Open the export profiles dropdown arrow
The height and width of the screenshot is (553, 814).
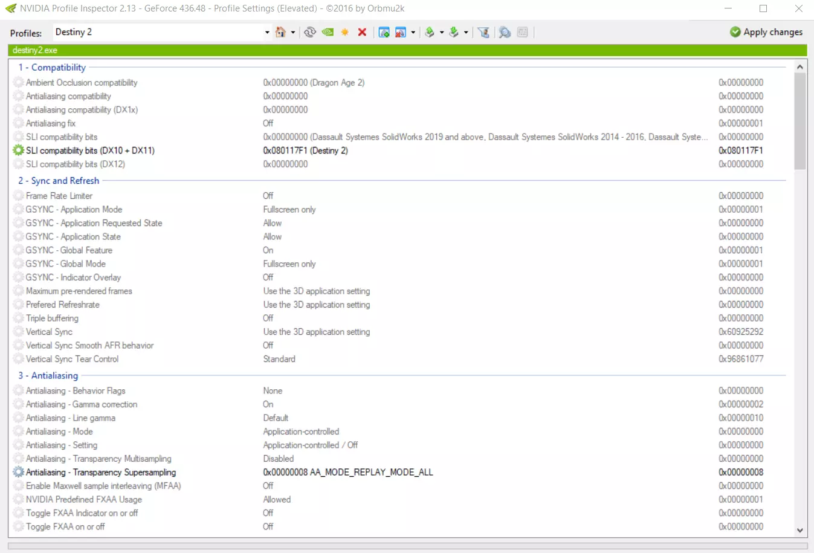point(442,33)
